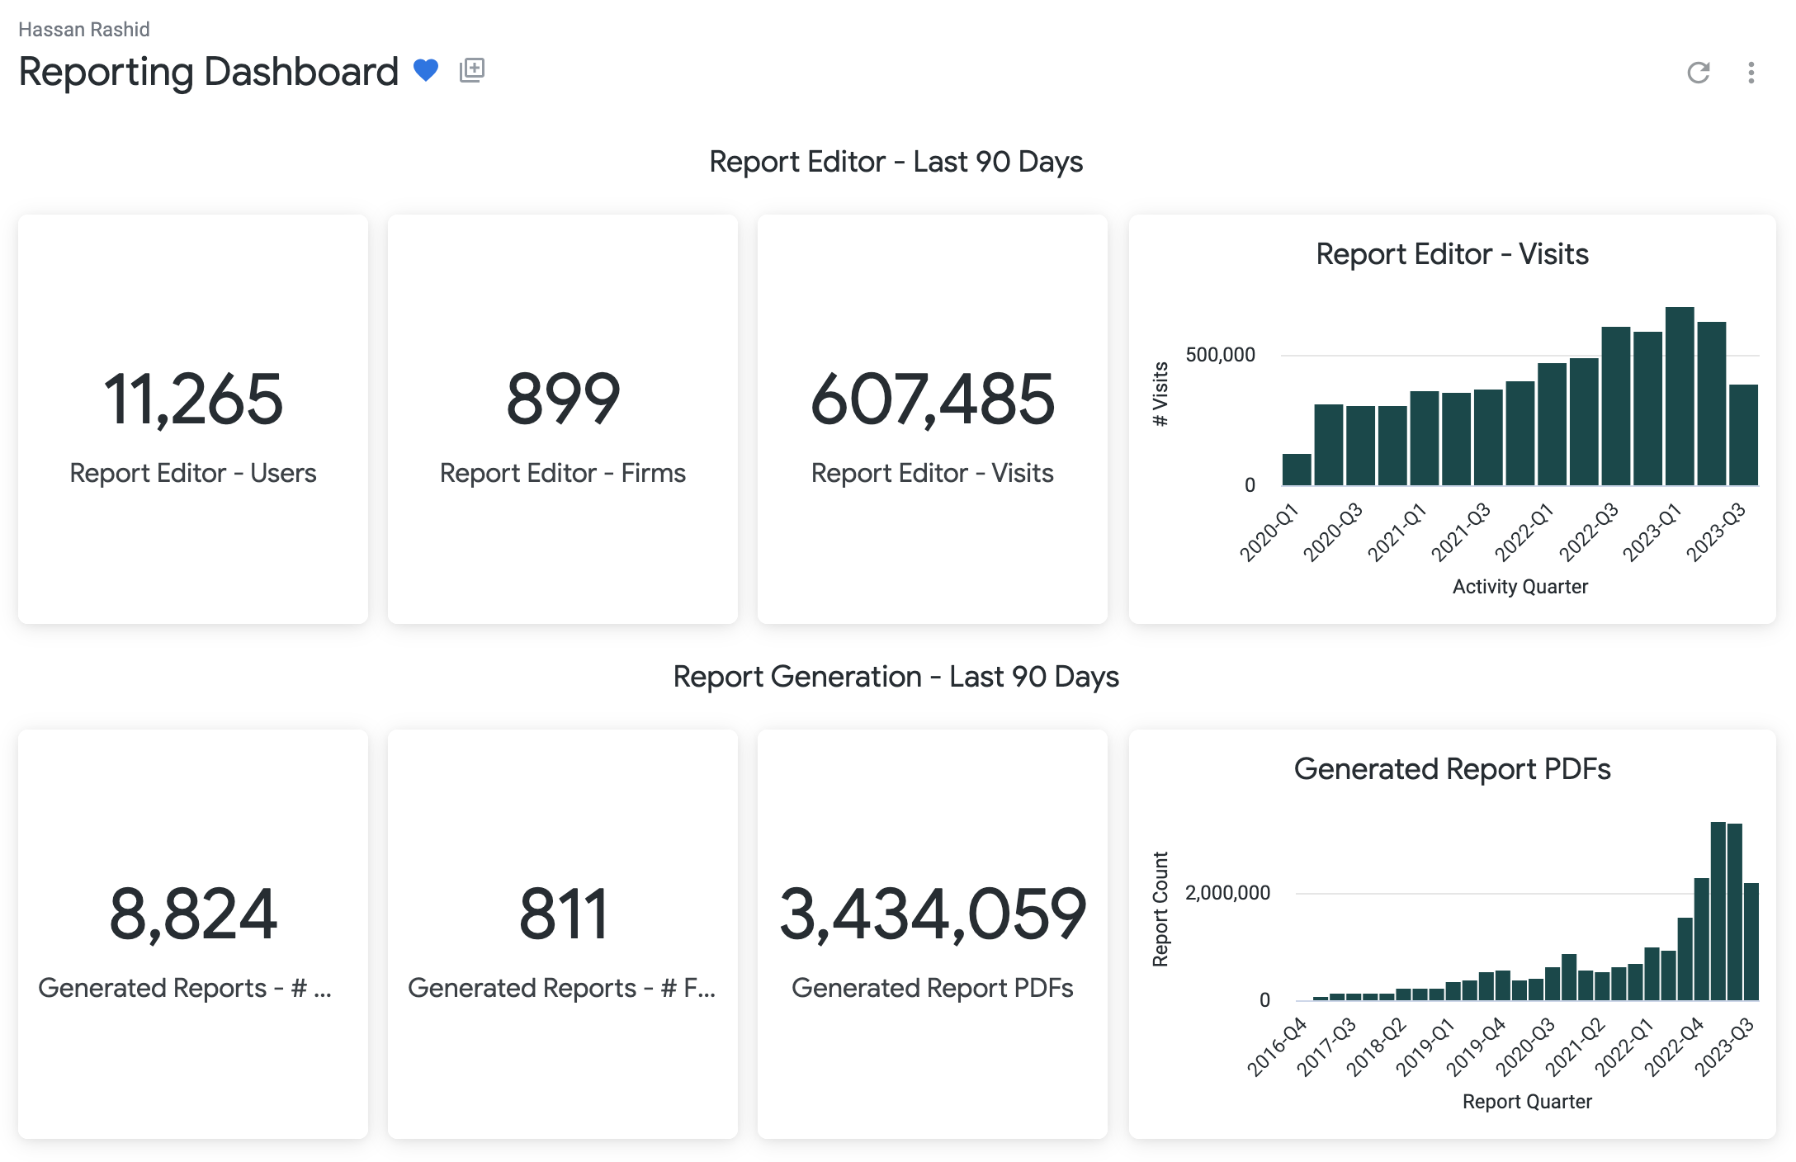1796x1162 pixels.
Task: Click the Report Editor - Visits chart title
Action: pyautogui.click(x=1452, y=254)
